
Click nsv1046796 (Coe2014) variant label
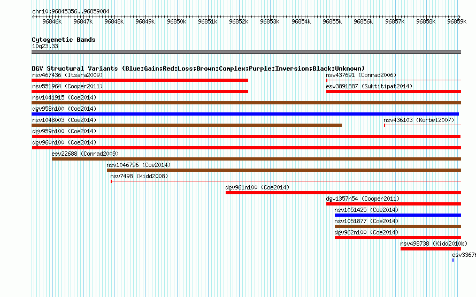pos(139,165)
